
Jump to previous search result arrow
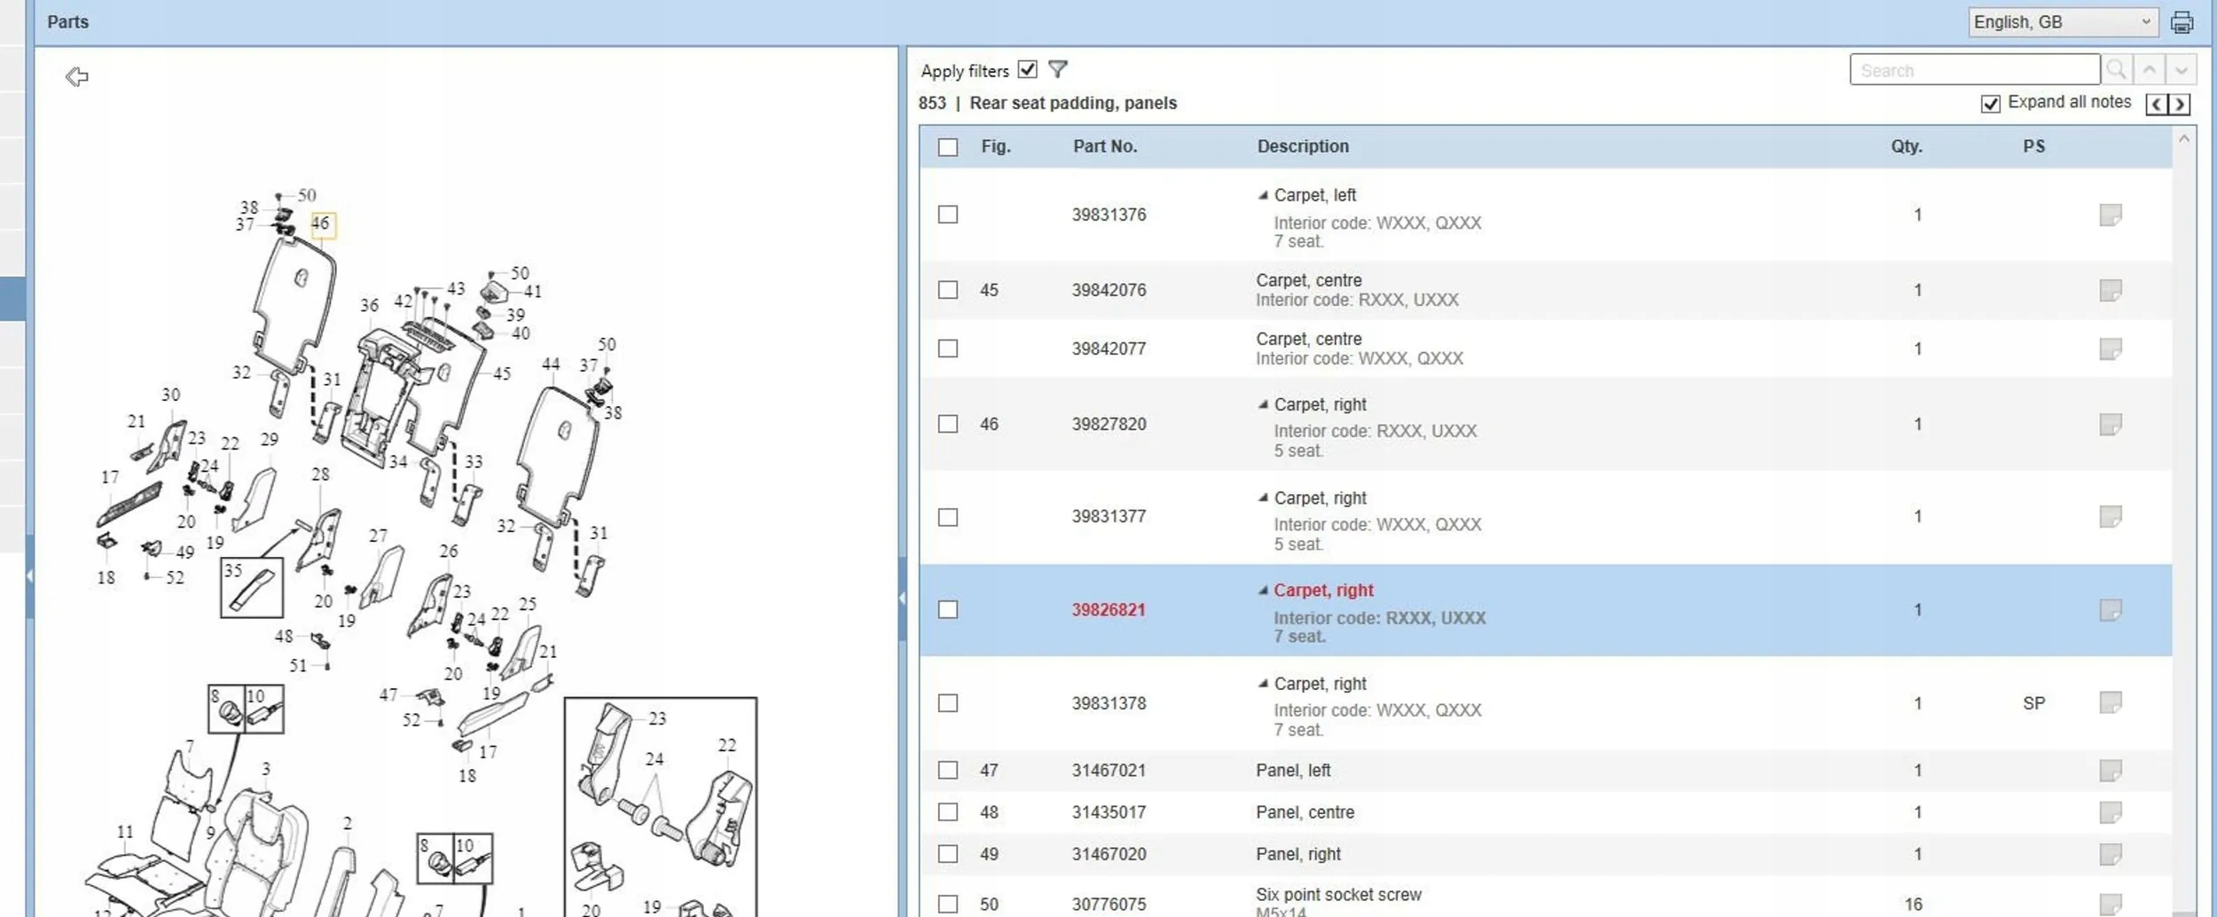[2150, 69]
